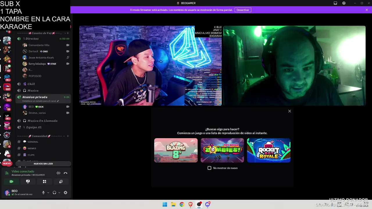The width and height of the screenshot is (372, 209).
Task: Open user settings gear
Action: pos(65,192)
